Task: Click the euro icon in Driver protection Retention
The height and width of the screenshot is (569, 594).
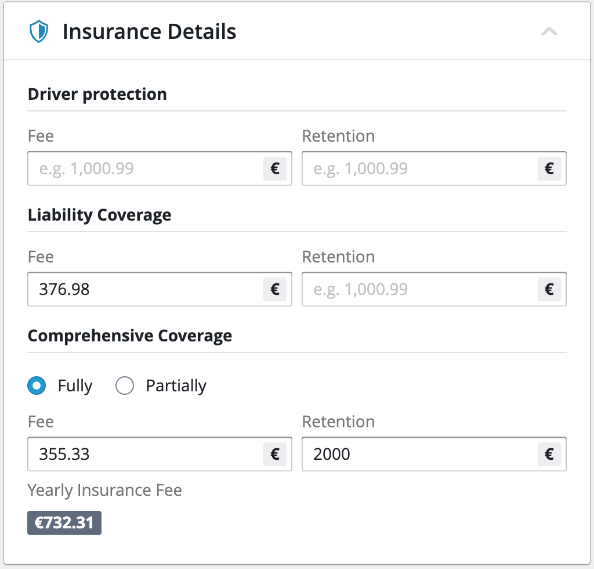Action: pyautogui.click(x=549, y=169)
